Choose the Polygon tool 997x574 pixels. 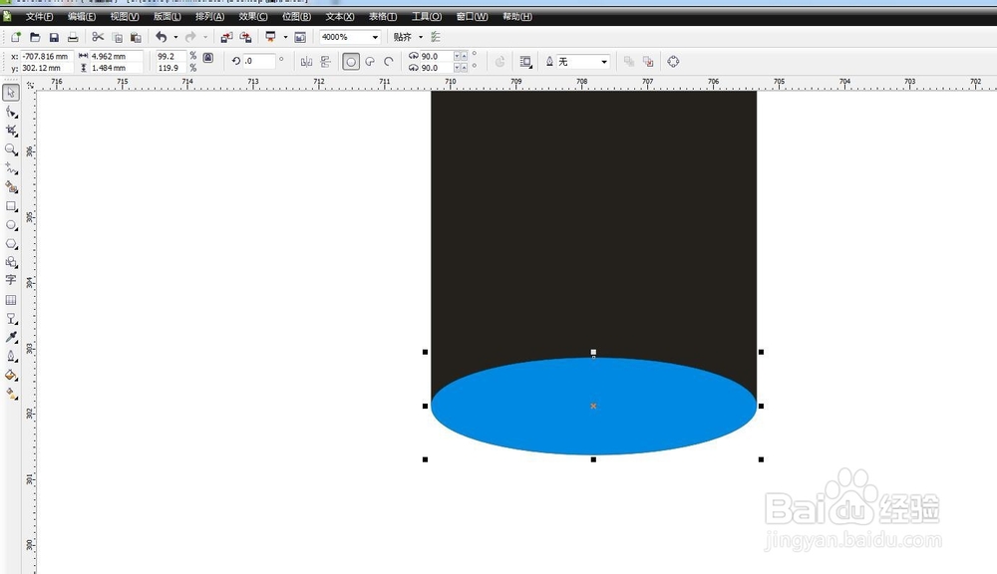[x=11, y=243]
